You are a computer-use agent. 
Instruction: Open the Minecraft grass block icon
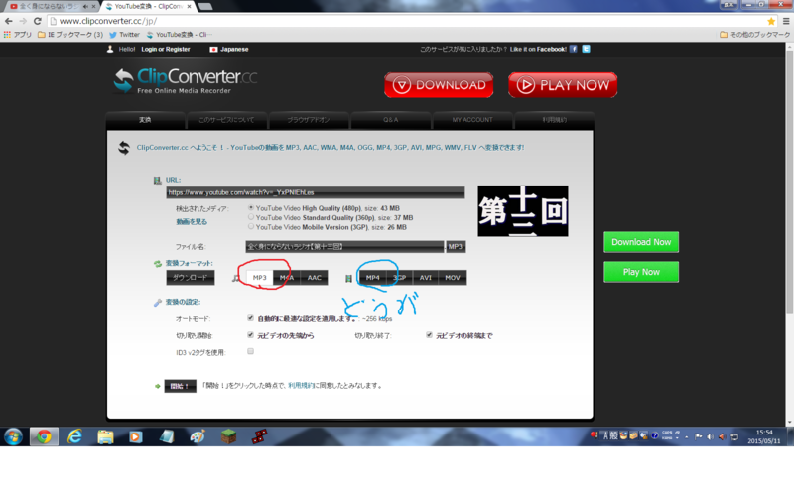(x=228, y=436)
